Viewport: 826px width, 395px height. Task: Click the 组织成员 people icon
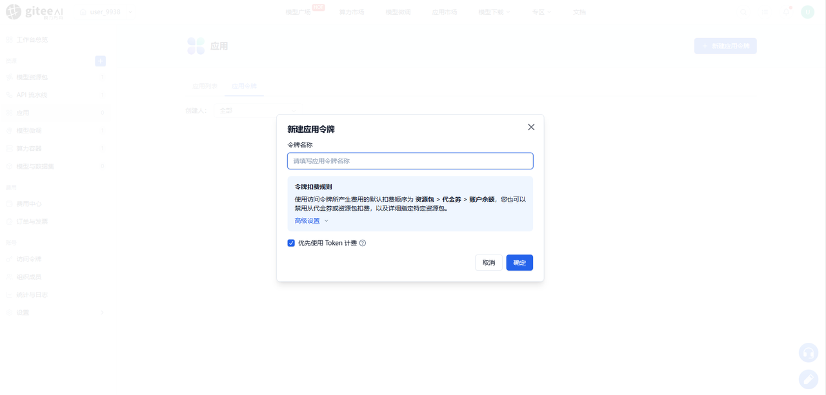click(x=9, y=276)
